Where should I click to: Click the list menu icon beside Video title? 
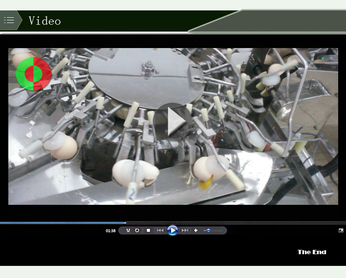tap(9, 19)
